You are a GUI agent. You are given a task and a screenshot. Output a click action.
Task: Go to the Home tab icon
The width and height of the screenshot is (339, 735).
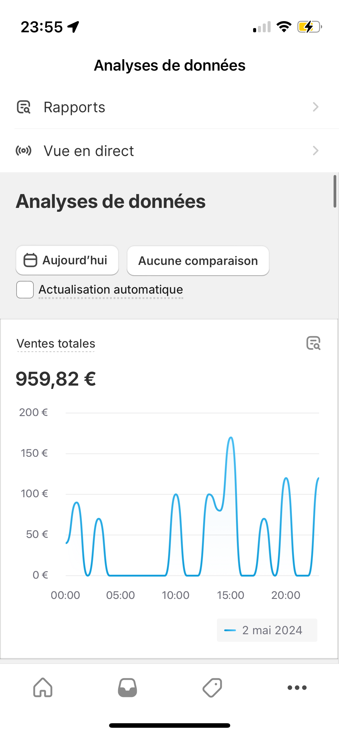tap(43, 688)
